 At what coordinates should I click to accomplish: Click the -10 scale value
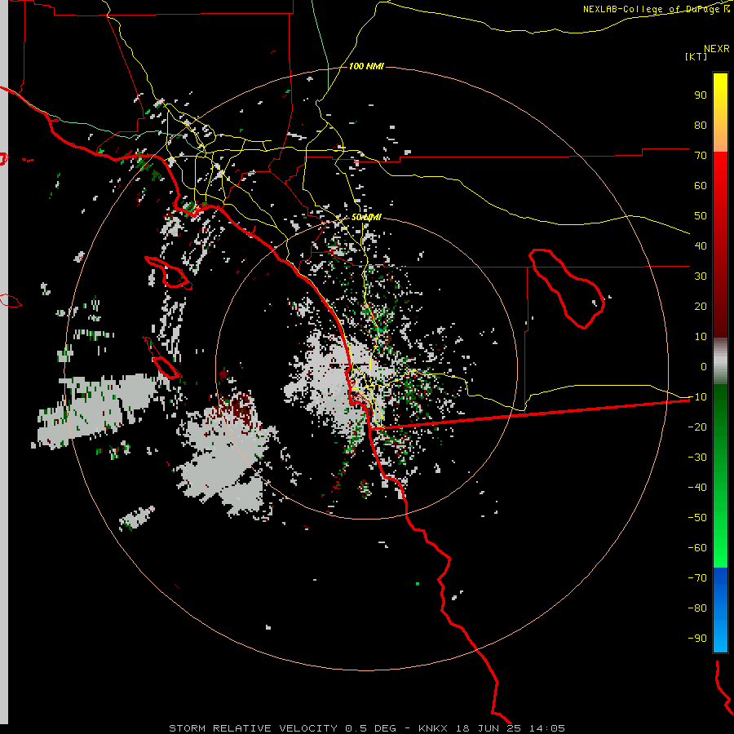697,397
